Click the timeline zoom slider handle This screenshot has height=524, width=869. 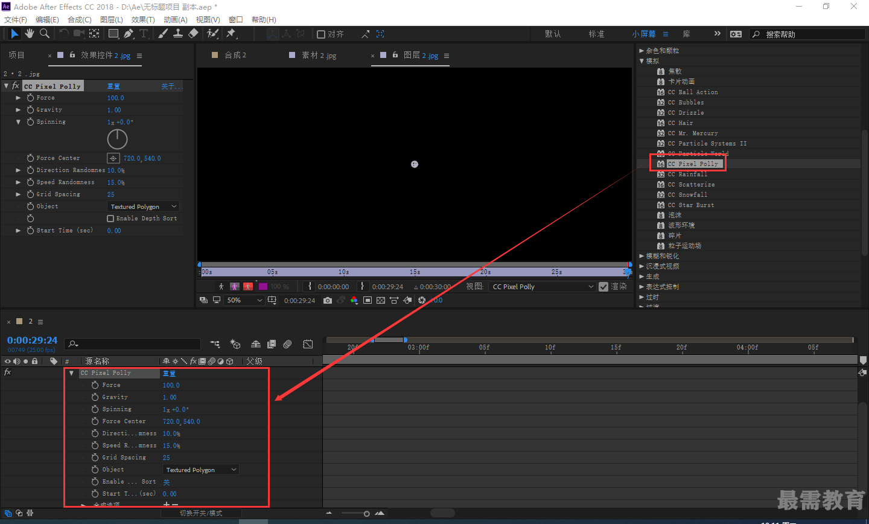(366, 514)
